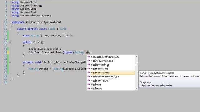Viewport: 200px width, 112px height.
Task: Click method icon beside GetEnumName
Action: (89, 68)
